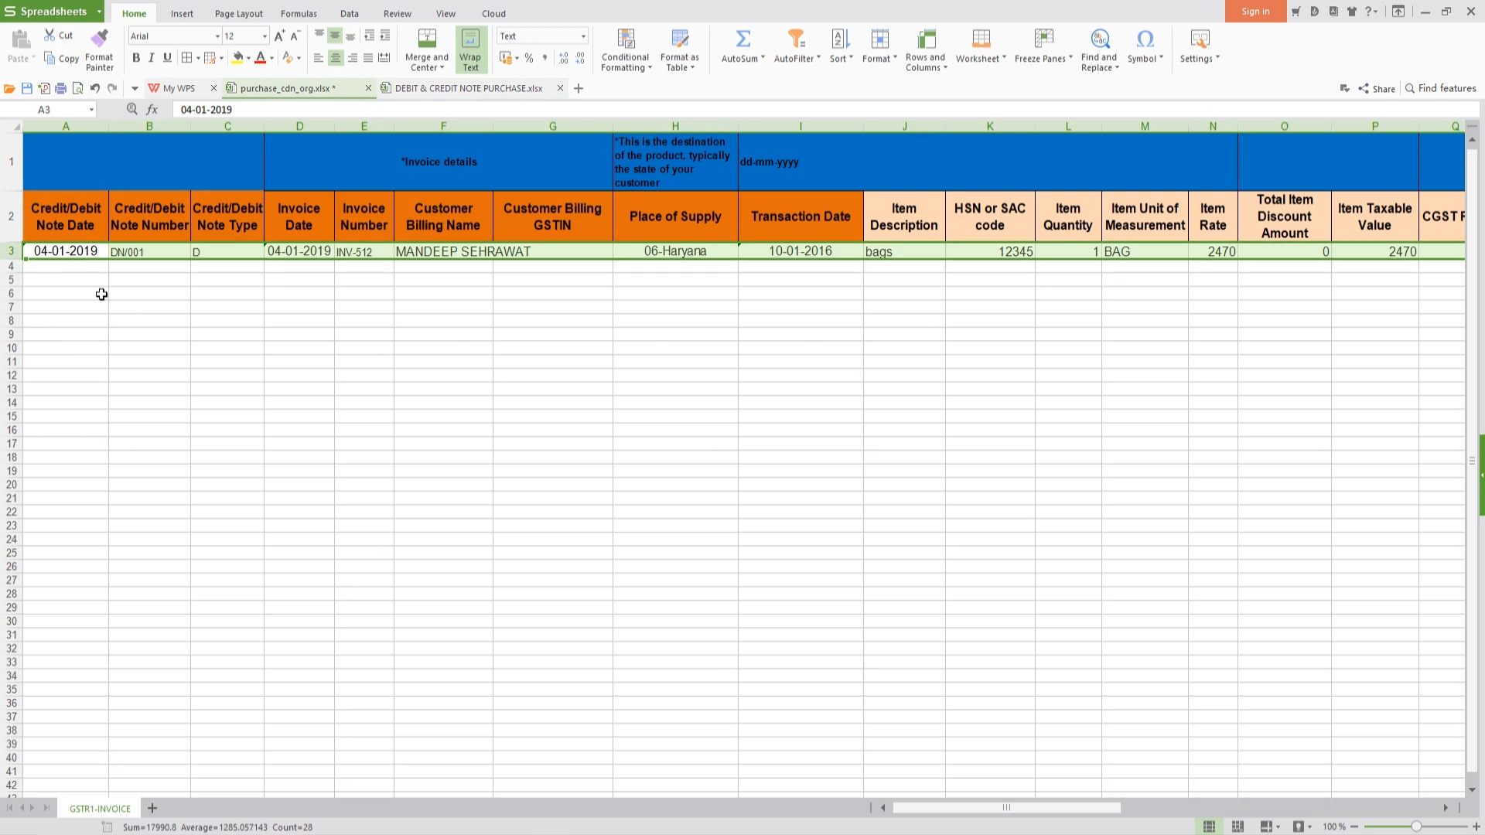Increase font size with the larger A icon

pos(279,36)
